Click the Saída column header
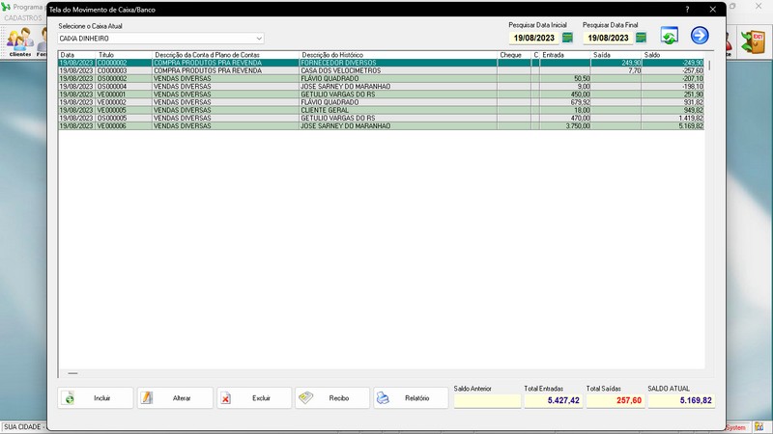Image resolution: width=773 pixels, height=434 pixels. click(x=616, y=55)
